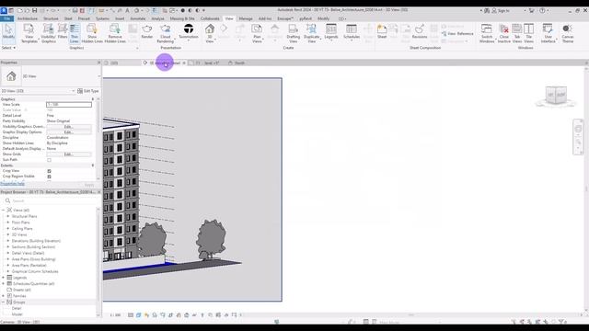Switch to Manage ribbon tab

(x=246, y=18)
